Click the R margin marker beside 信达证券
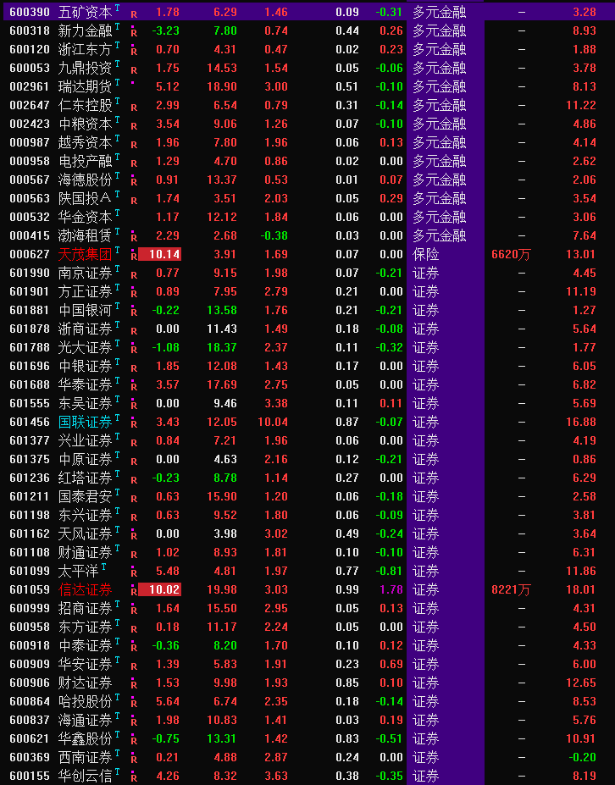The height and width of the screenshot is (785, 615). pyautogui.click(x=134, y=592)
